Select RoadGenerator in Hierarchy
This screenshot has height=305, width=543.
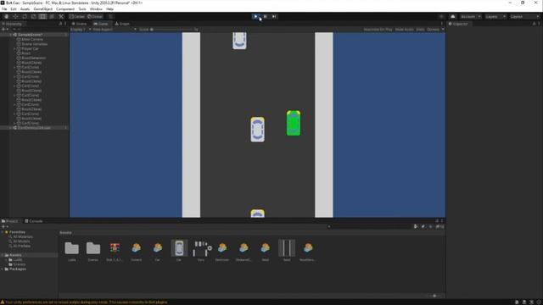[x=33, y=58]
